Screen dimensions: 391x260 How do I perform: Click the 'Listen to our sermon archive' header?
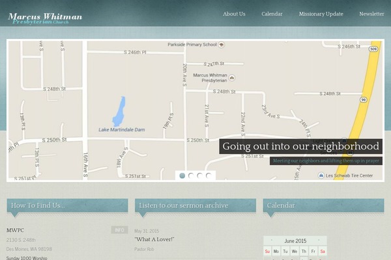pyautogui.click(x=195, y=205)
